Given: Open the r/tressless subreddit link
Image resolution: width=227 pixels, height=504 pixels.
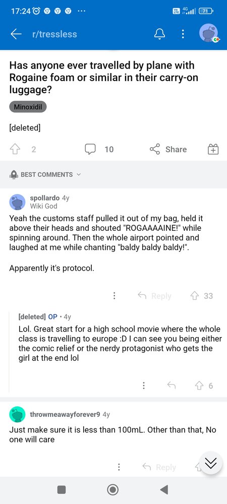Looking at the screenshot, I should tap(54, 34).
